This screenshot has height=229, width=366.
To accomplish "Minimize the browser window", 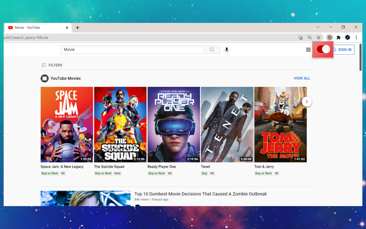I will (x=331, y=27).
